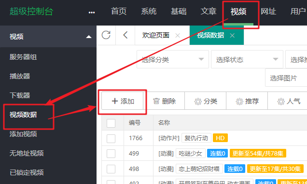
Task: Click the 更新至54集/共78集 badge
Action: (x=258, y=153)
